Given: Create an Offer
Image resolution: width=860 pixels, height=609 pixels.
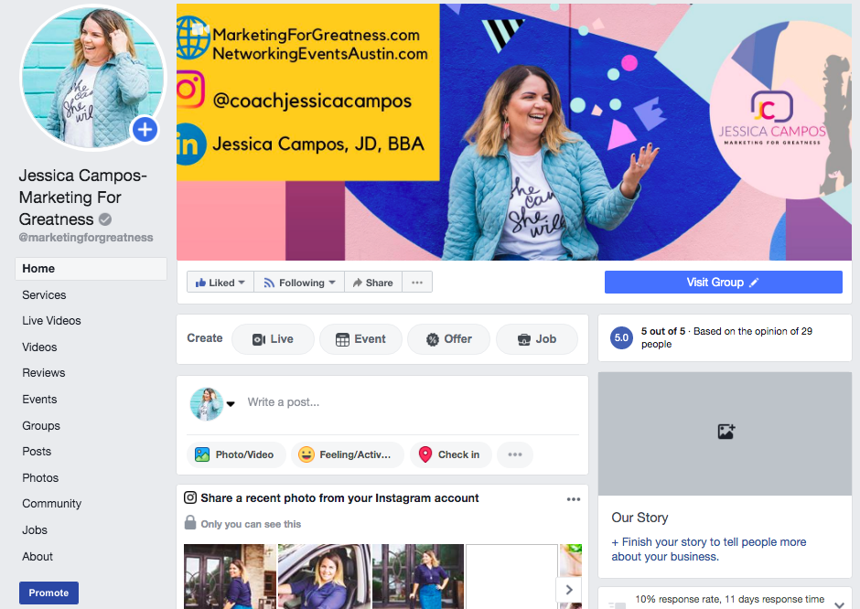Looking at the screenshot, I should (x=448, y=339).
